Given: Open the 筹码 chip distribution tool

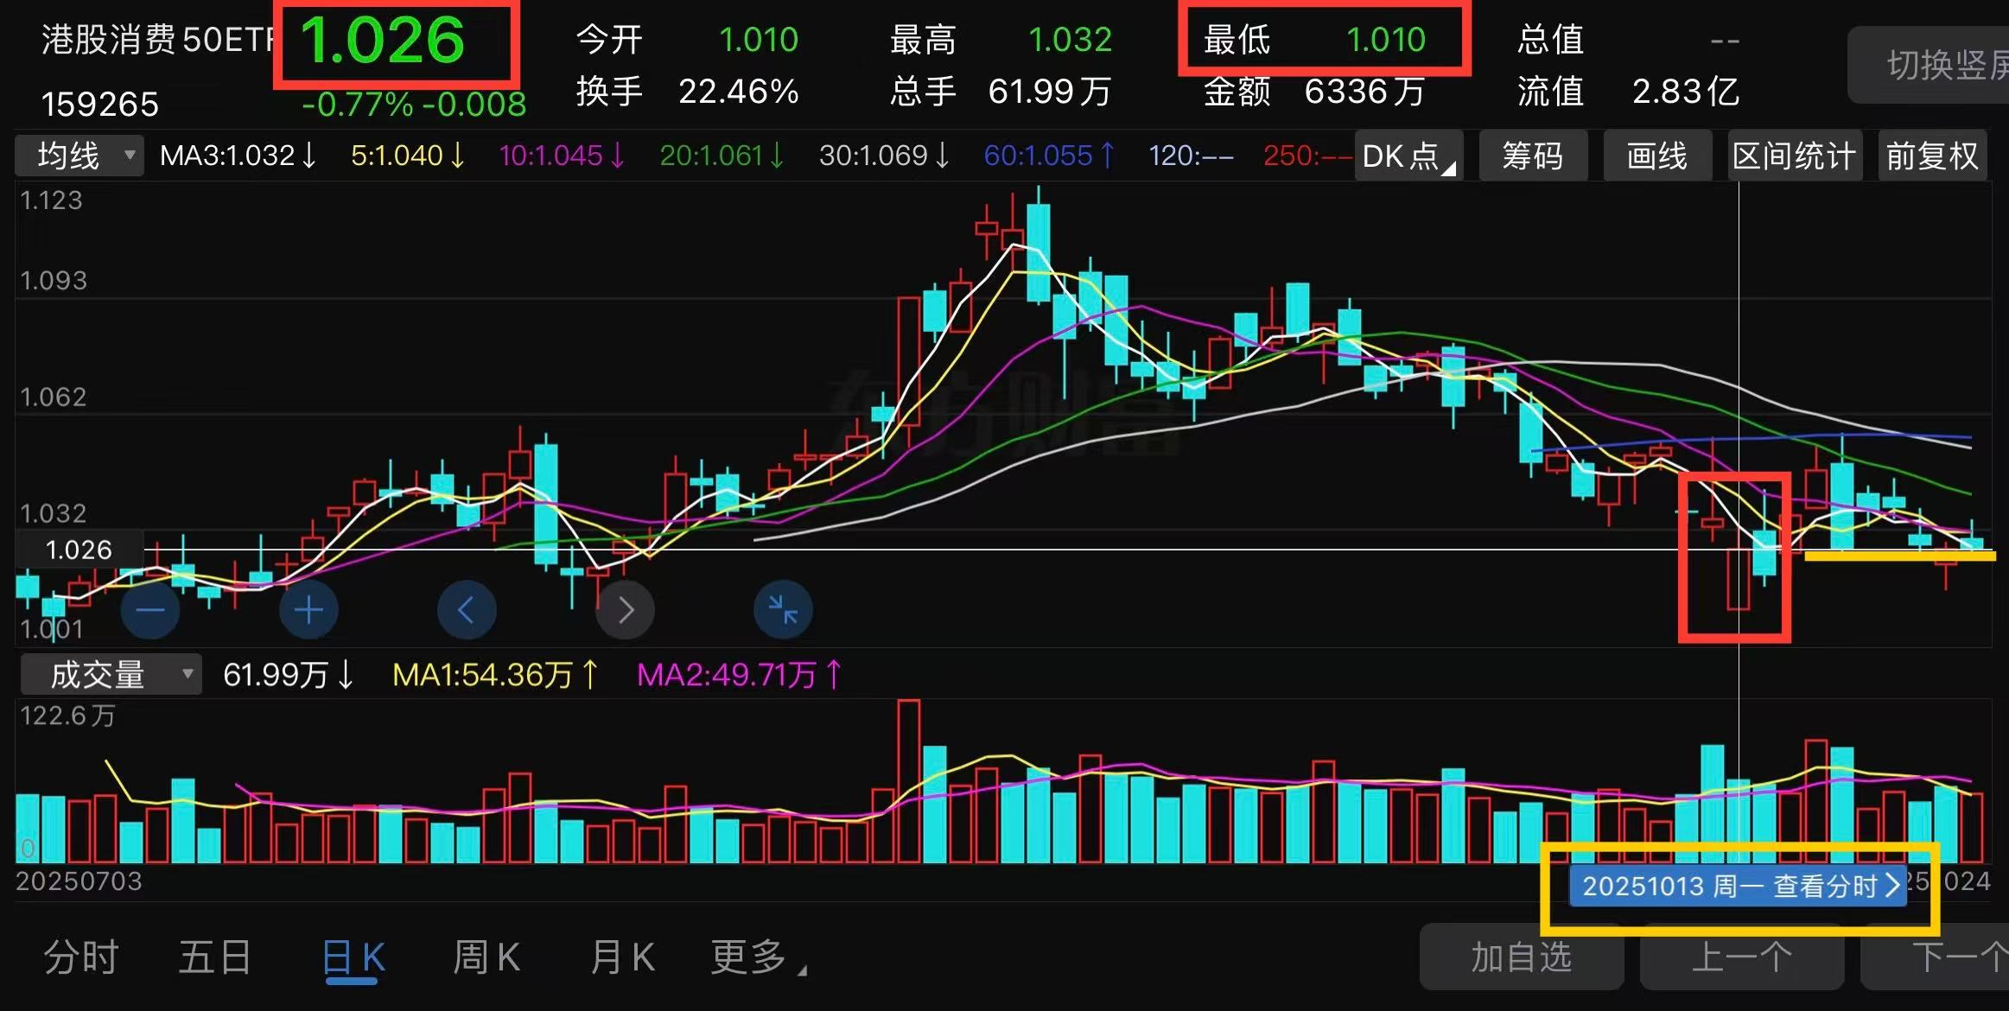Looking at the screenshot, I should tap(1532, 156).
